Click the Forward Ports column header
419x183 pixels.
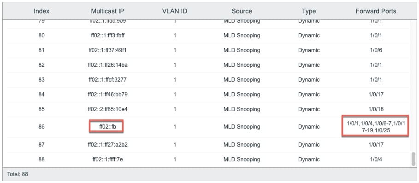(x=376, y=11)
